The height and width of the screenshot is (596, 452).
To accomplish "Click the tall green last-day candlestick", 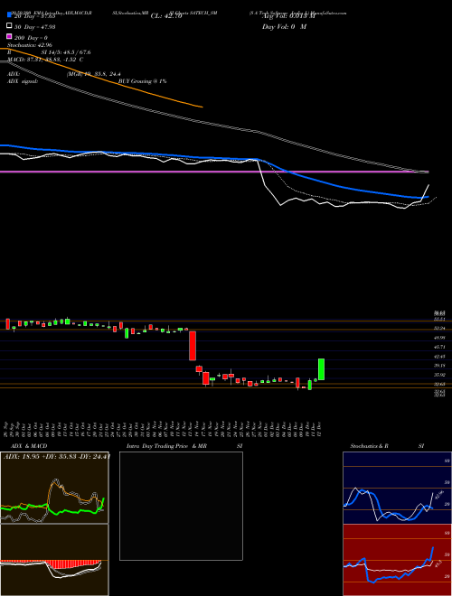I will pos(321,369).
